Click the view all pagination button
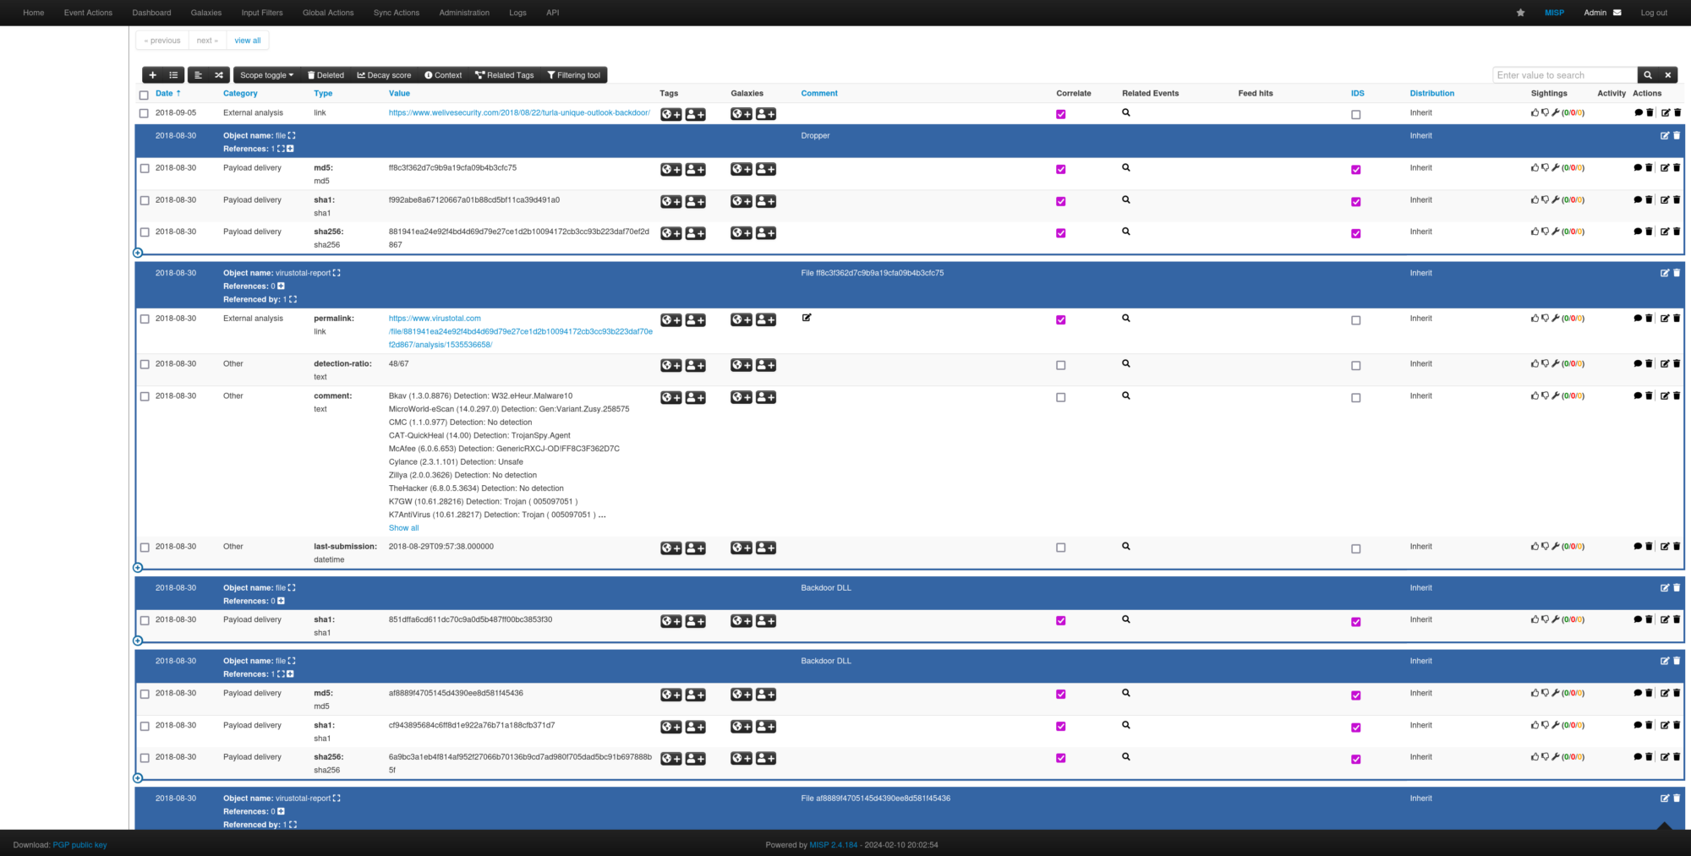 pyautogui.click(x=247, y=40)
